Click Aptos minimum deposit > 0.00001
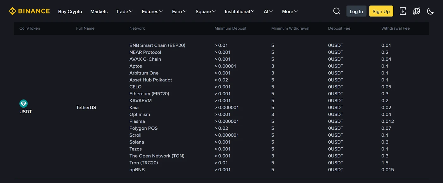Screen dimensions: 443x183 click(x=225, y=66)
